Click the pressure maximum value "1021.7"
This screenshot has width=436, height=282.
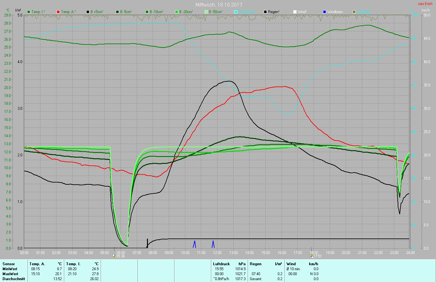point(240,274)
